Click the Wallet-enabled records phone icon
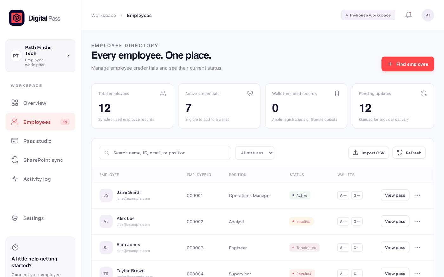Screen dimensions: 444x277 pyautogui.click(x=337, y=93)
